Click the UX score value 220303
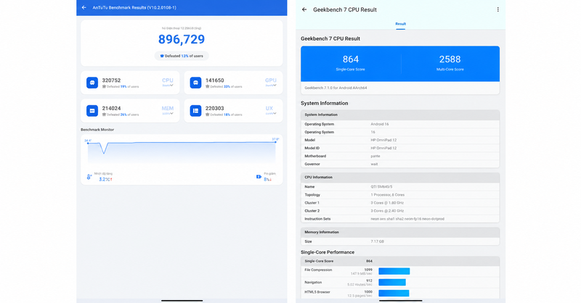 [215, 109]
